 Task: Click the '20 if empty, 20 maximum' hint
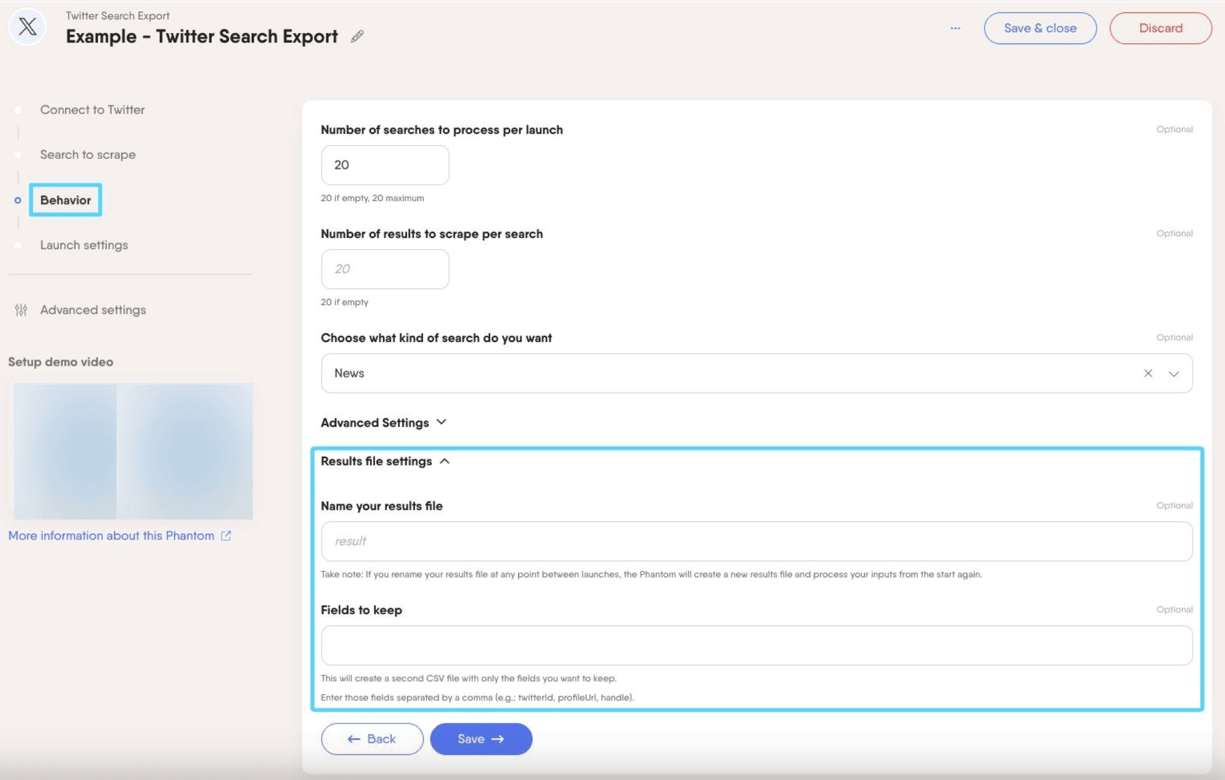(372, 198)
